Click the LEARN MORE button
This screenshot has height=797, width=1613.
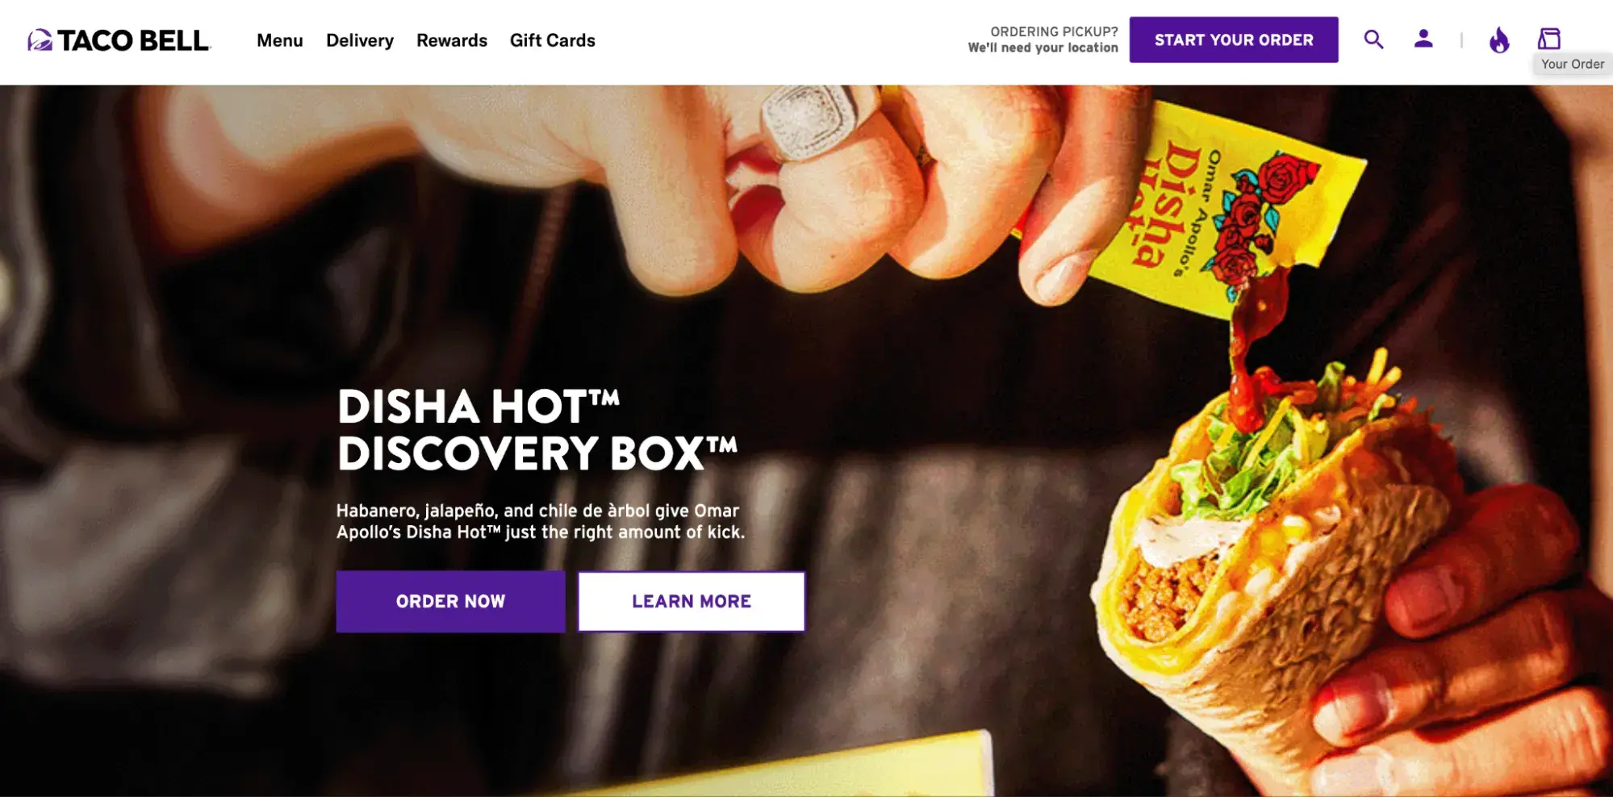point(692,601)
